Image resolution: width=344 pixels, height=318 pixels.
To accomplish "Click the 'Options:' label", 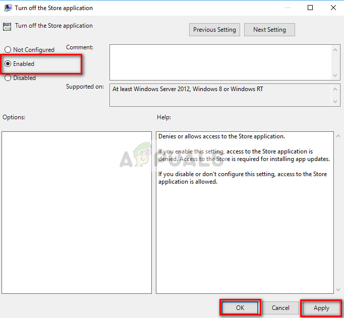I will pyautogui.click(x=14, y=117).
